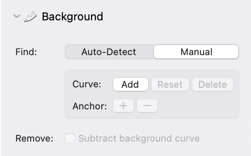The image size is (251, 156).
Task: Switch Find mode to Auto-Detect
Action: pos(109,52)
